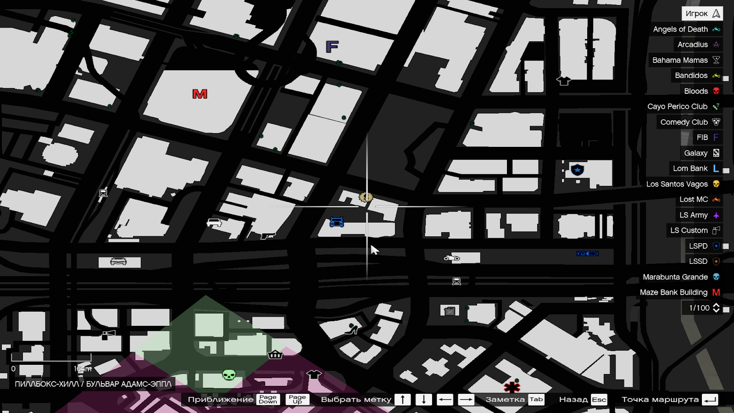Click the Enter key for Точка маршрута
Screen dimensions: 734x413
[710, 399]
